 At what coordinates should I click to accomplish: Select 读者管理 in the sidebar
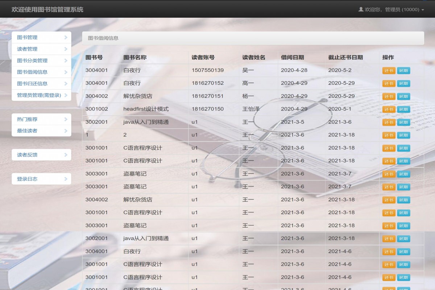(27, 49)
